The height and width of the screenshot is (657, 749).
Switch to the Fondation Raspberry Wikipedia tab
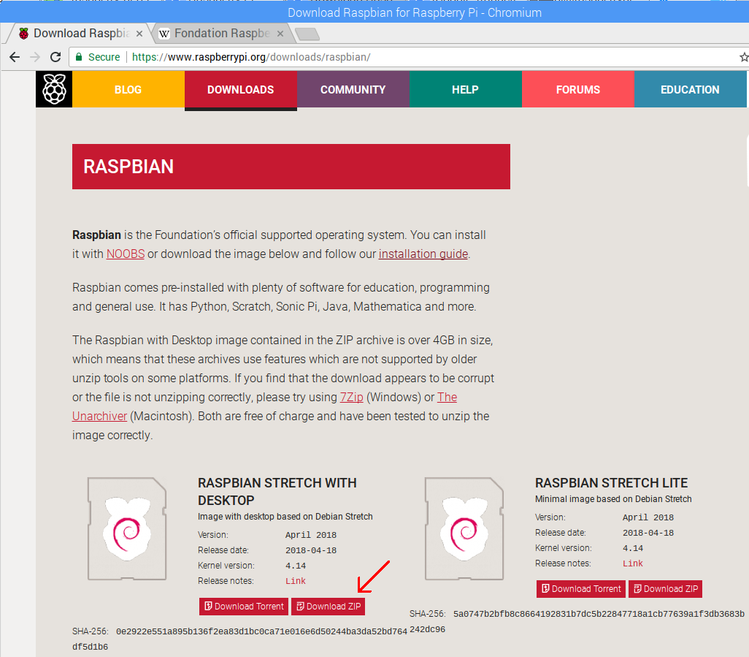click(221, 33)
